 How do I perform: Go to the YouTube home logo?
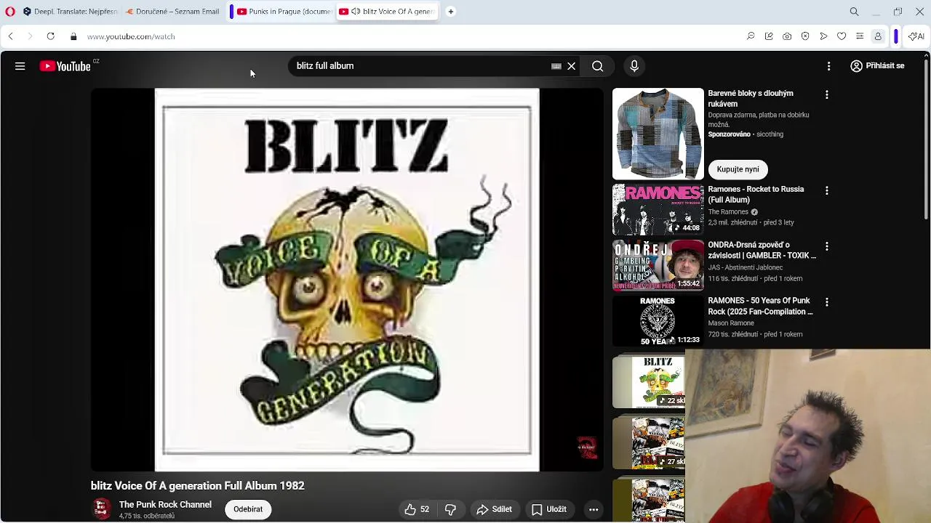(x=65, y=66)
